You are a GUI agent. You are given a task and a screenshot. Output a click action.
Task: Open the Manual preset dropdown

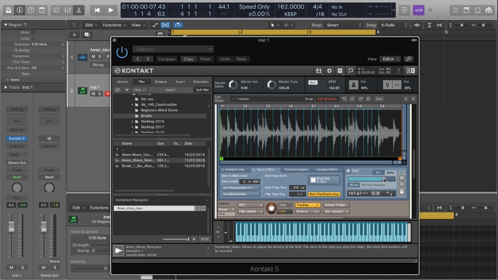click(173, 49)
